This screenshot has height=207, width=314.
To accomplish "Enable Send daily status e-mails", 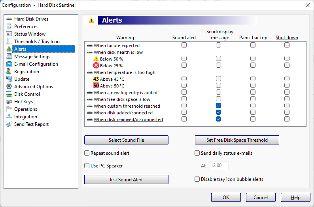I will coord(197,153).
